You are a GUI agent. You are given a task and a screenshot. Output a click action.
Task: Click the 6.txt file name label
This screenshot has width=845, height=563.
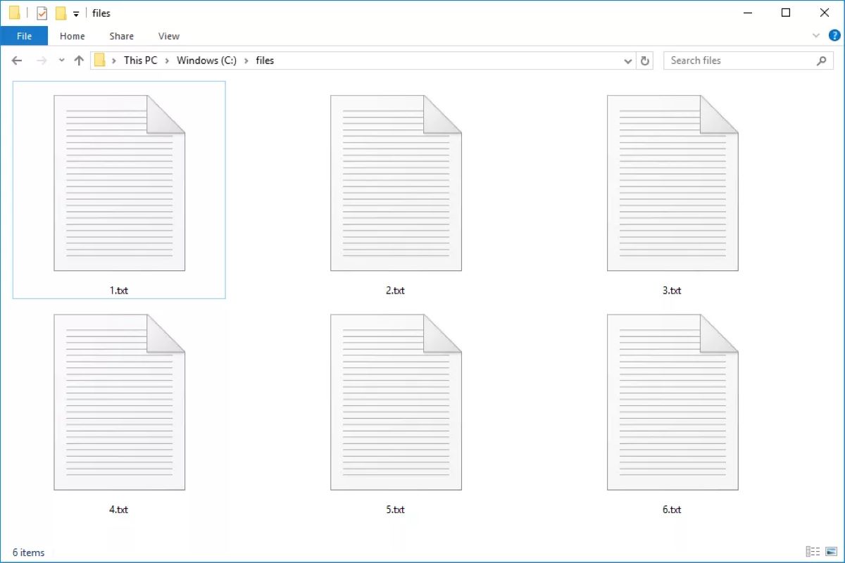pos(672,510)
